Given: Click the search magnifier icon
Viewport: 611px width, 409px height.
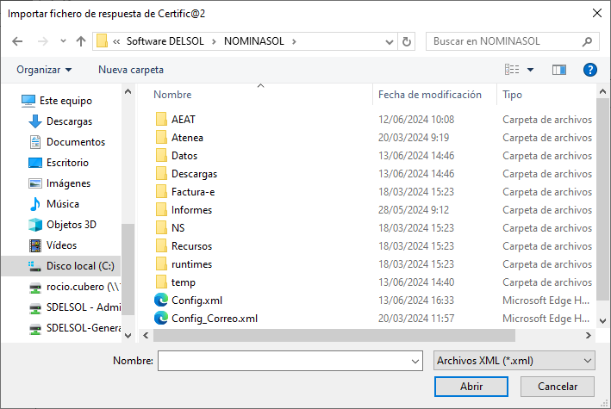Looking at the screenshot, I should [x=587, y=41].
